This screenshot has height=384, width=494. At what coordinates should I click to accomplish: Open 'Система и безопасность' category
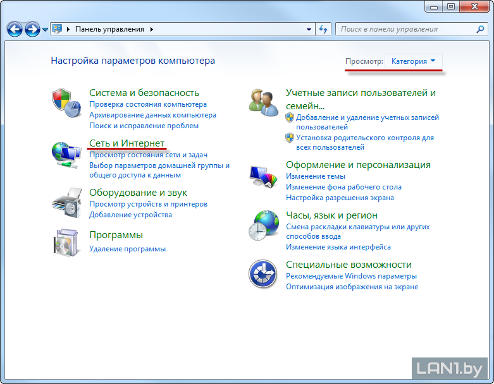tap(144, 93)
